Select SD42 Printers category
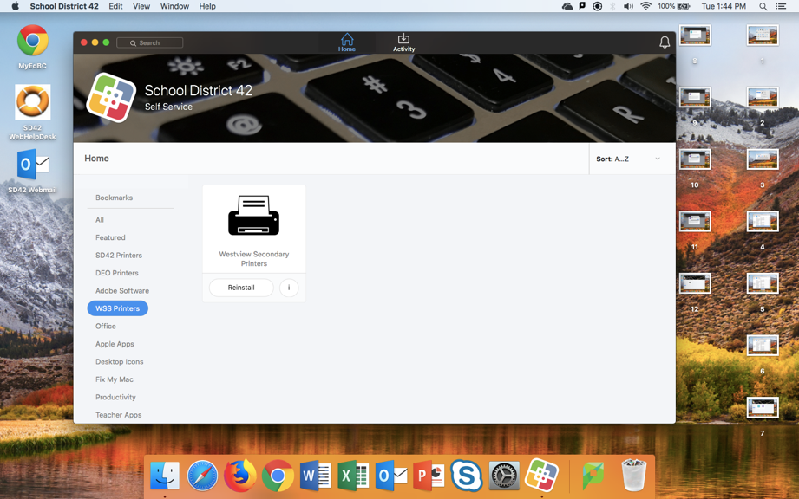Screen dimensions: 799x499 coord(119,256)
